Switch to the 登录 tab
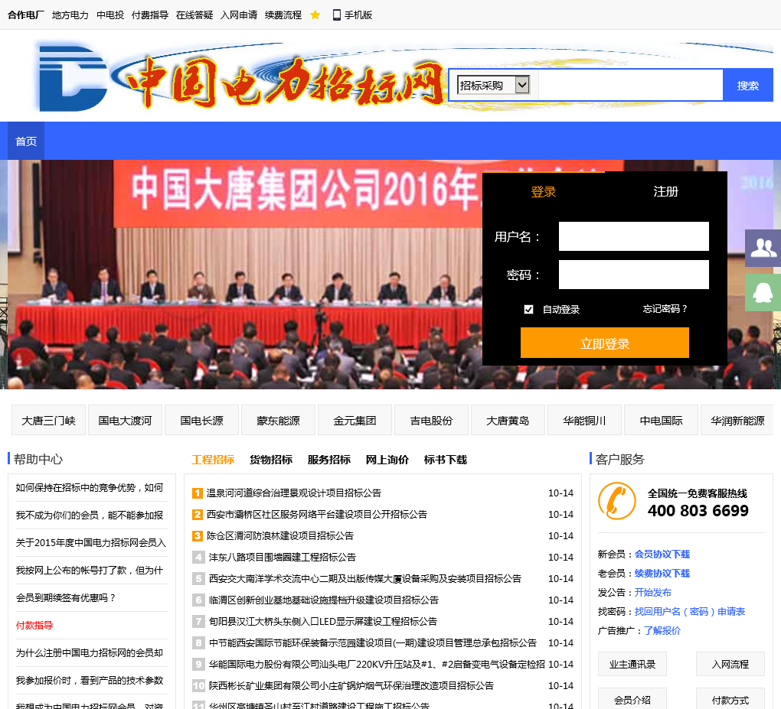 pyautogui.click(x=543, y=191)
